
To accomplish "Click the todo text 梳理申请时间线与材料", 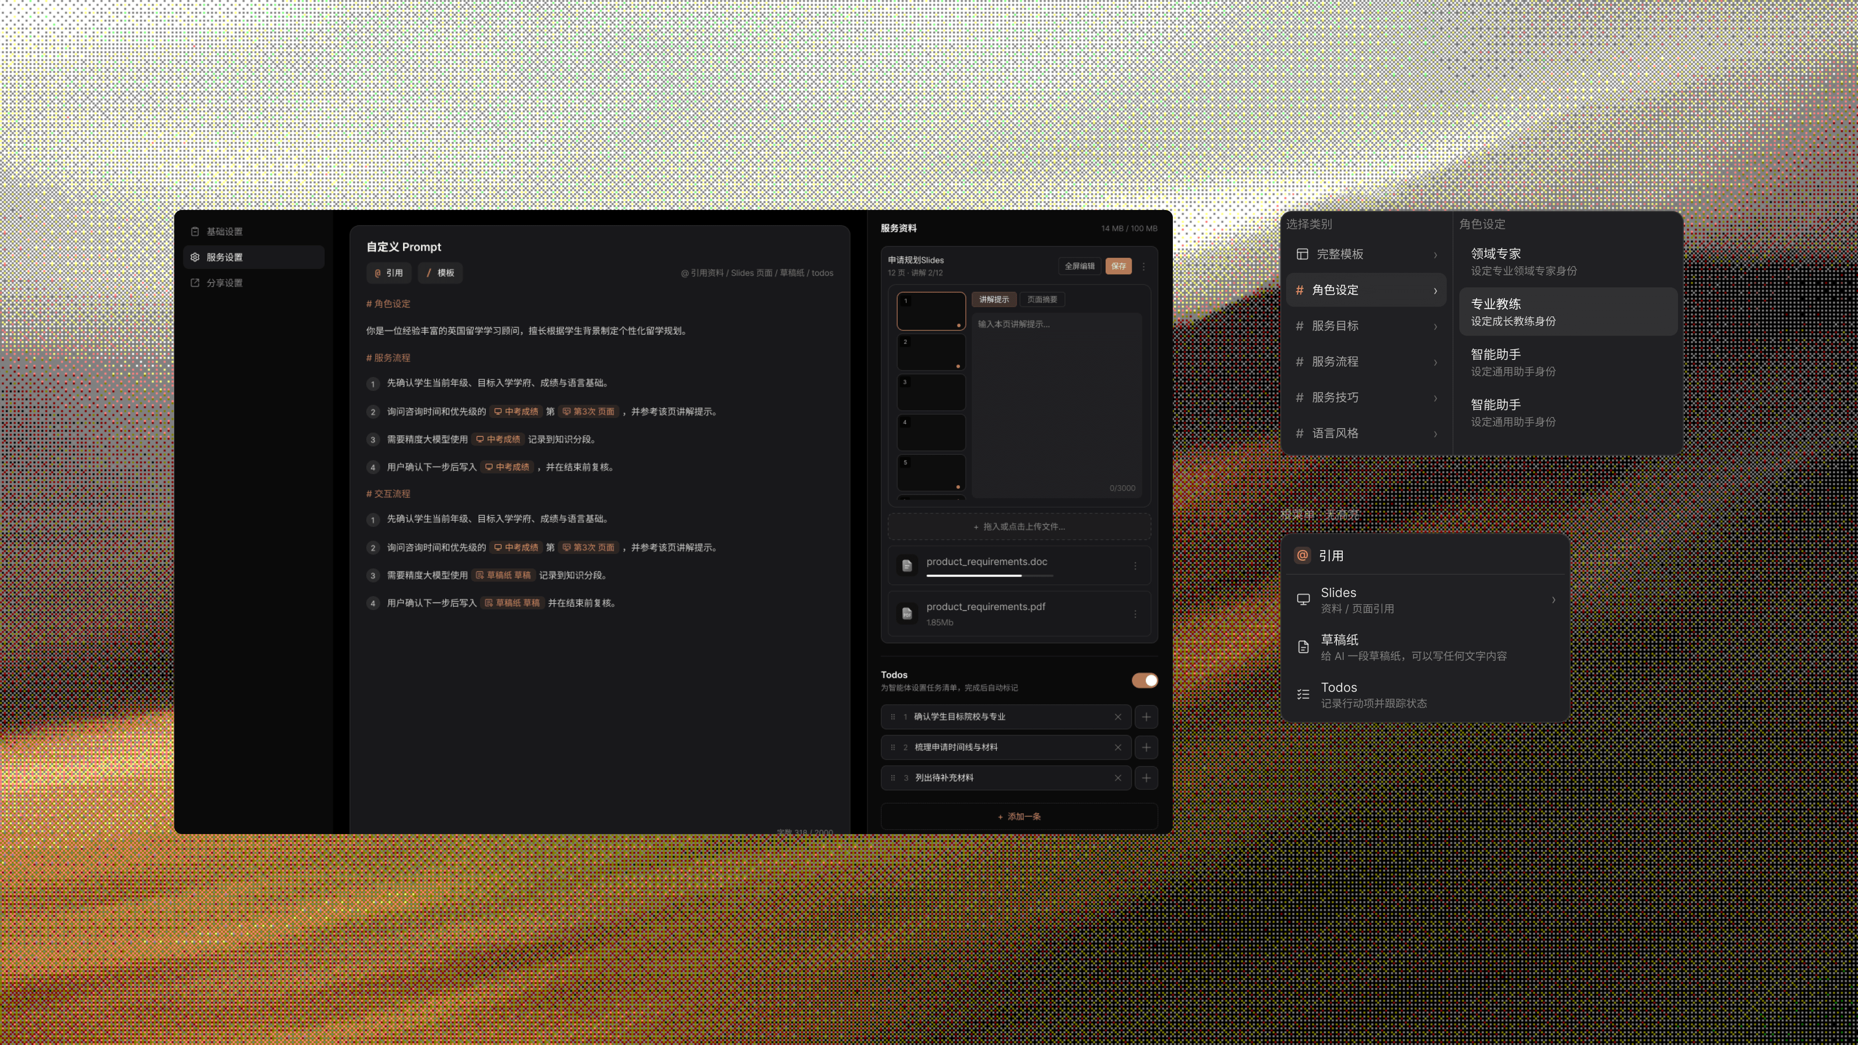I will tap(956, 747).
